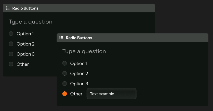Screen dimensions: 213x111
Task: Click the 'Text example' input field
Action: [x=111, y=94]
